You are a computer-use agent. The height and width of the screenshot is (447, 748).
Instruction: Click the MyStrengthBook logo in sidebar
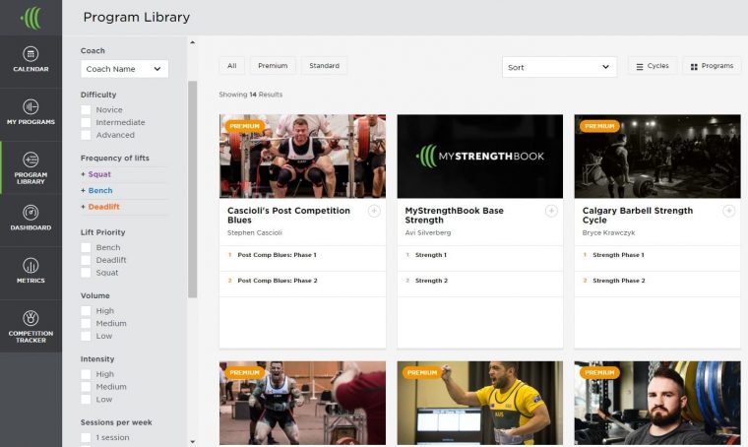point(31,18)
